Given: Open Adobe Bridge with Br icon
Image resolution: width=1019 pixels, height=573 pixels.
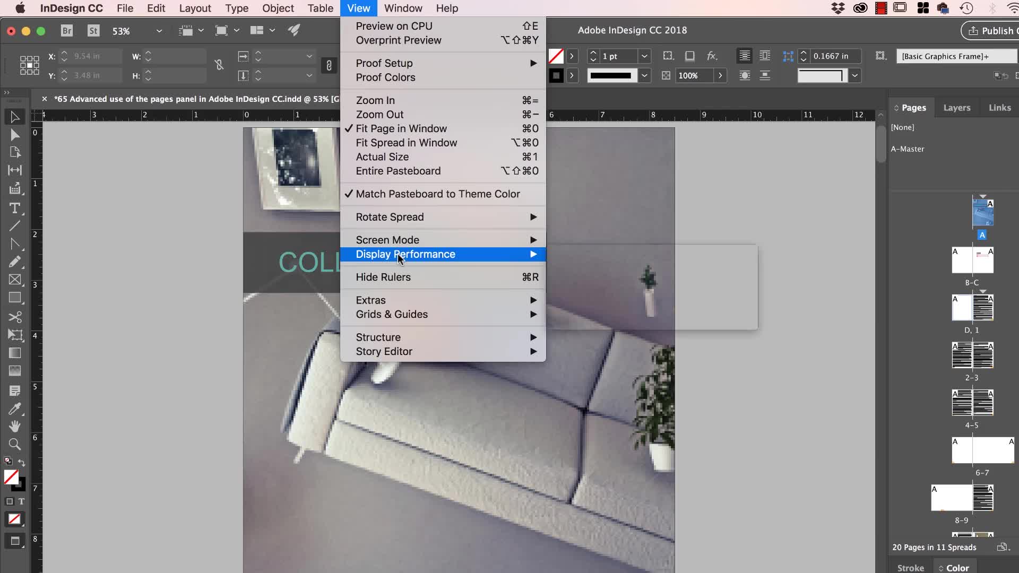Looking at the screenshot, I should coord(67,31).
